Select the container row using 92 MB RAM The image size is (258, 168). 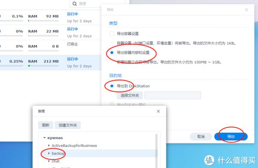(x=50, y=18)
